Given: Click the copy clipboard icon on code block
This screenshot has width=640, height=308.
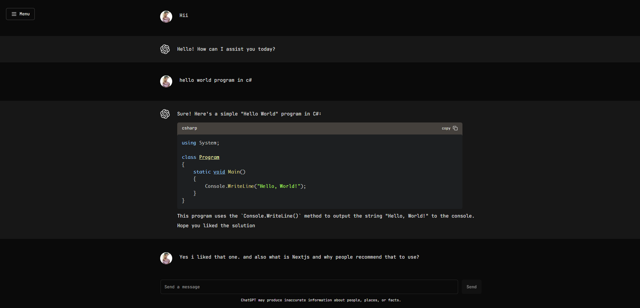Looking at the screenshot, I should point(455,128).
